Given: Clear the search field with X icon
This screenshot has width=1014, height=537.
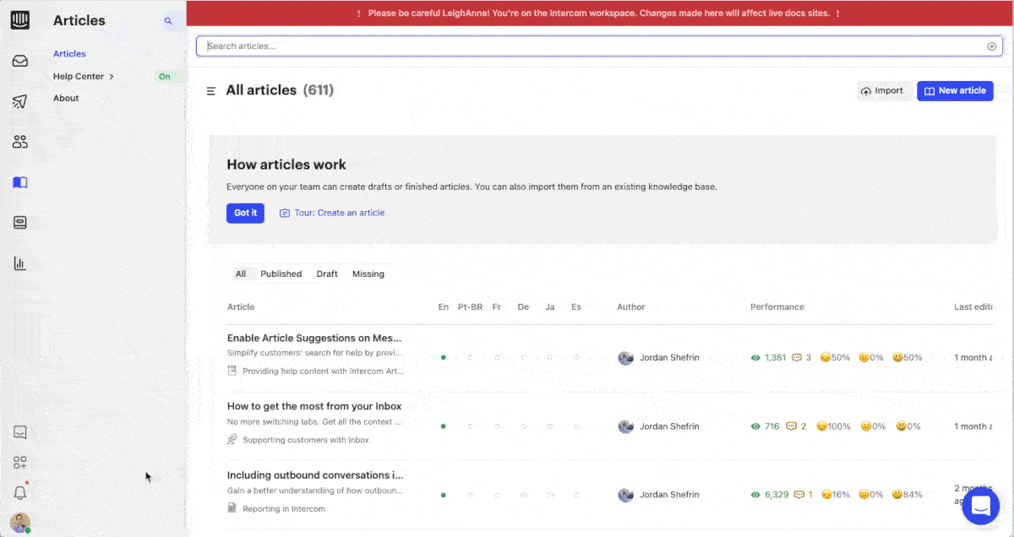Looking at the screenshot, I should tap(991, 46).
